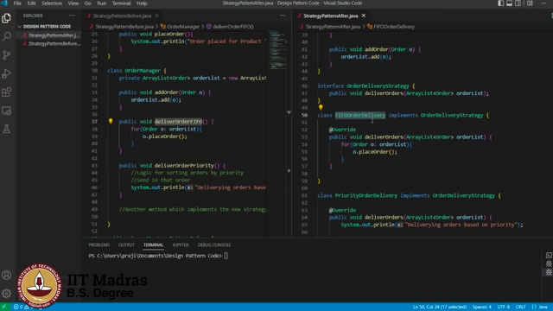Open the Go menu

[x=88, y=3]
